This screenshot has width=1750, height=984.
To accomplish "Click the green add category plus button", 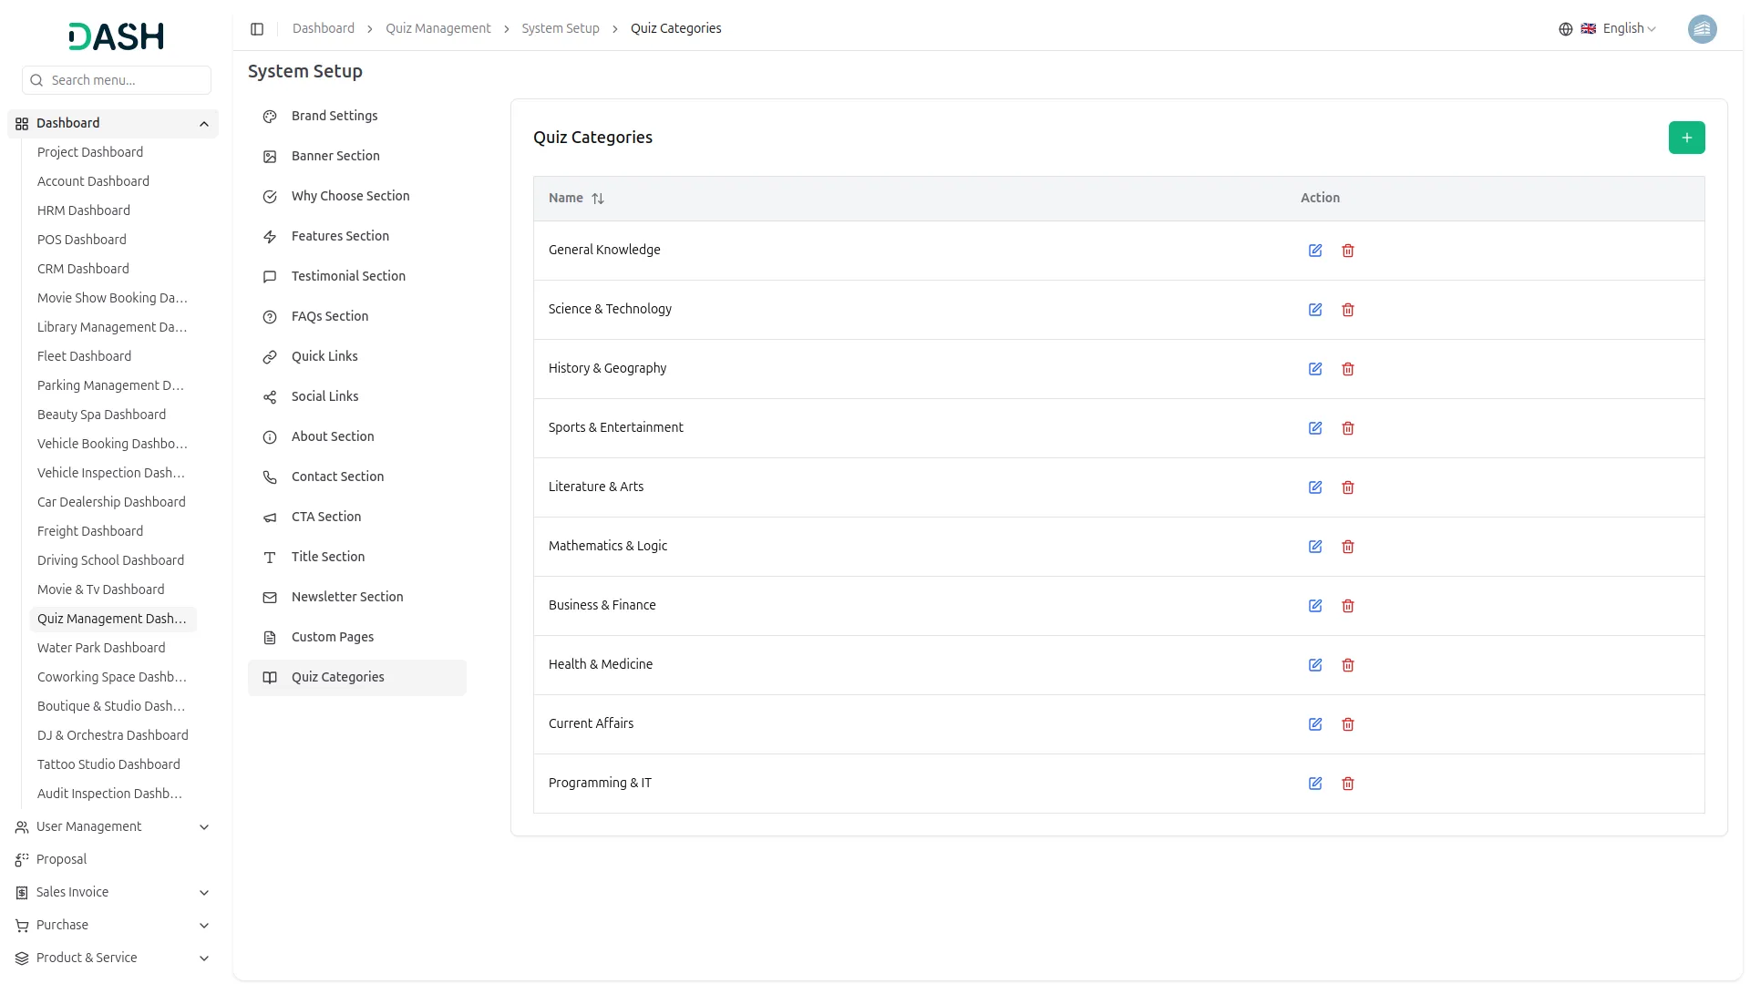I will 1686,138.
